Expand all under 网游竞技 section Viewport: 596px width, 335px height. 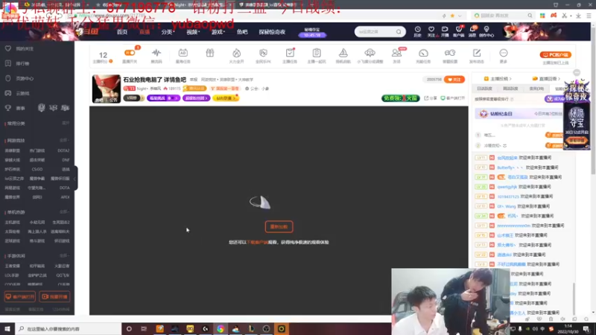tap(65, 141)
